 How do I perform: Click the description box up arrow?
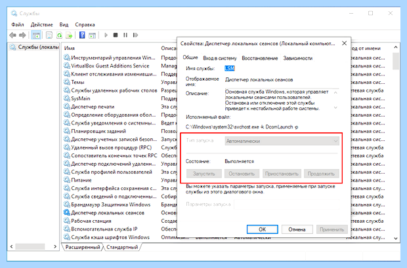tap(335, 92)
